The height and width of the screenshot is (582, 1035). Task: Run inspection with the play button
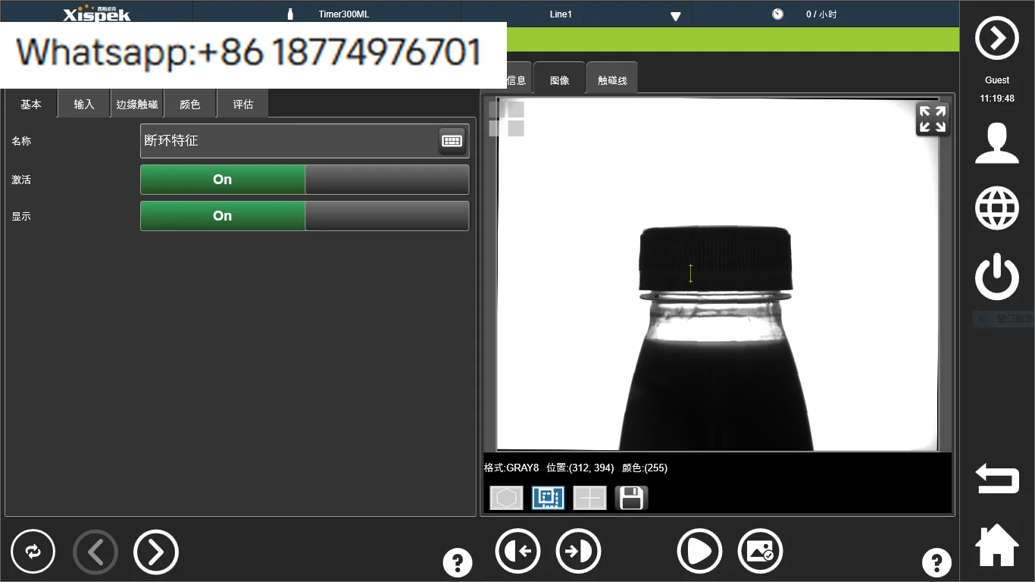pos(699,552)
